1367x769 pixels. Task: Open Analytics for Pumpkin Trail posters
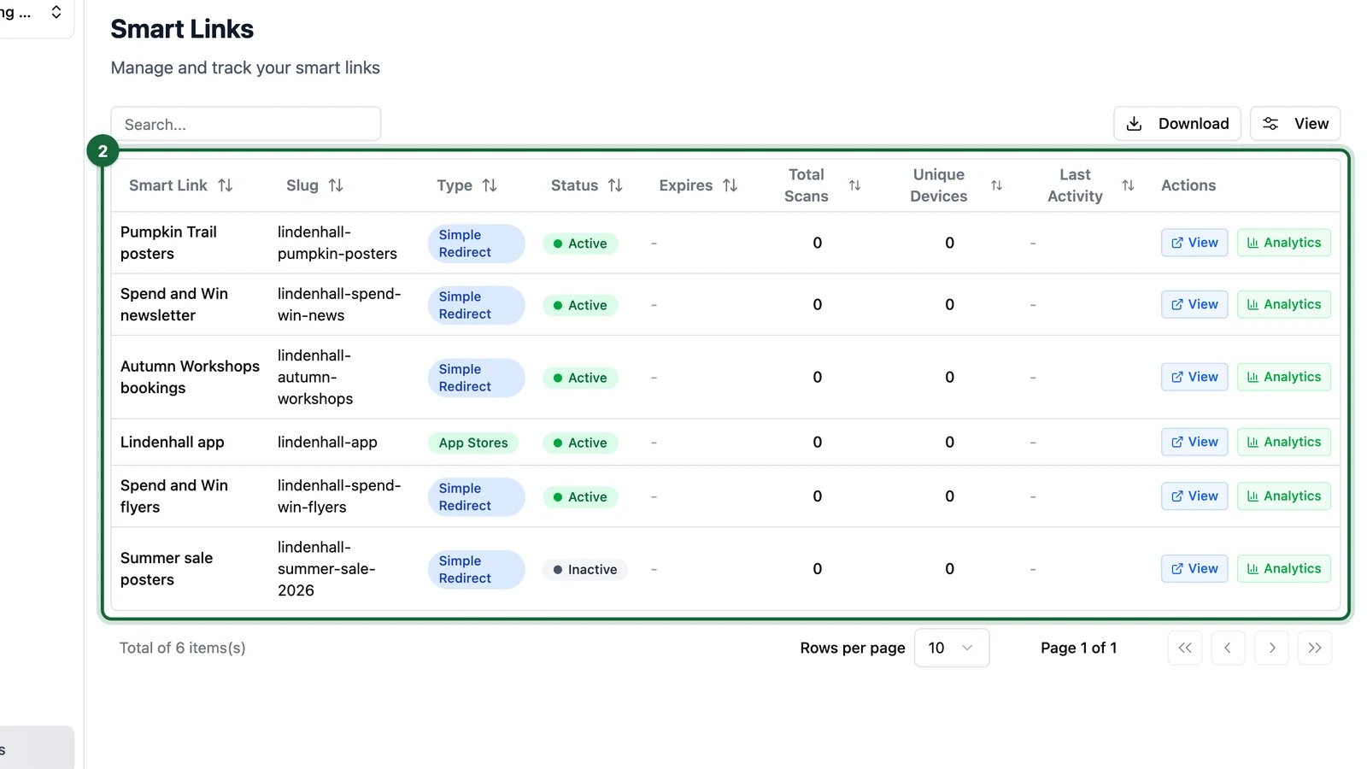[x=1284, y=243]
